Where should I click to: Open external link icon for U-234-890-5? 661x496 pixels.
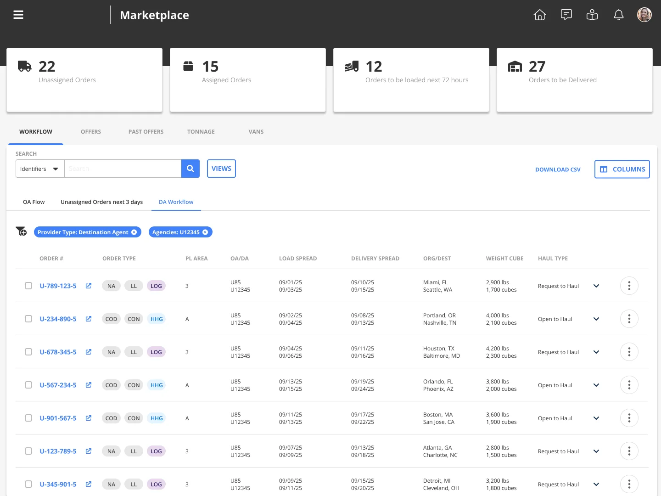(89, 319)
